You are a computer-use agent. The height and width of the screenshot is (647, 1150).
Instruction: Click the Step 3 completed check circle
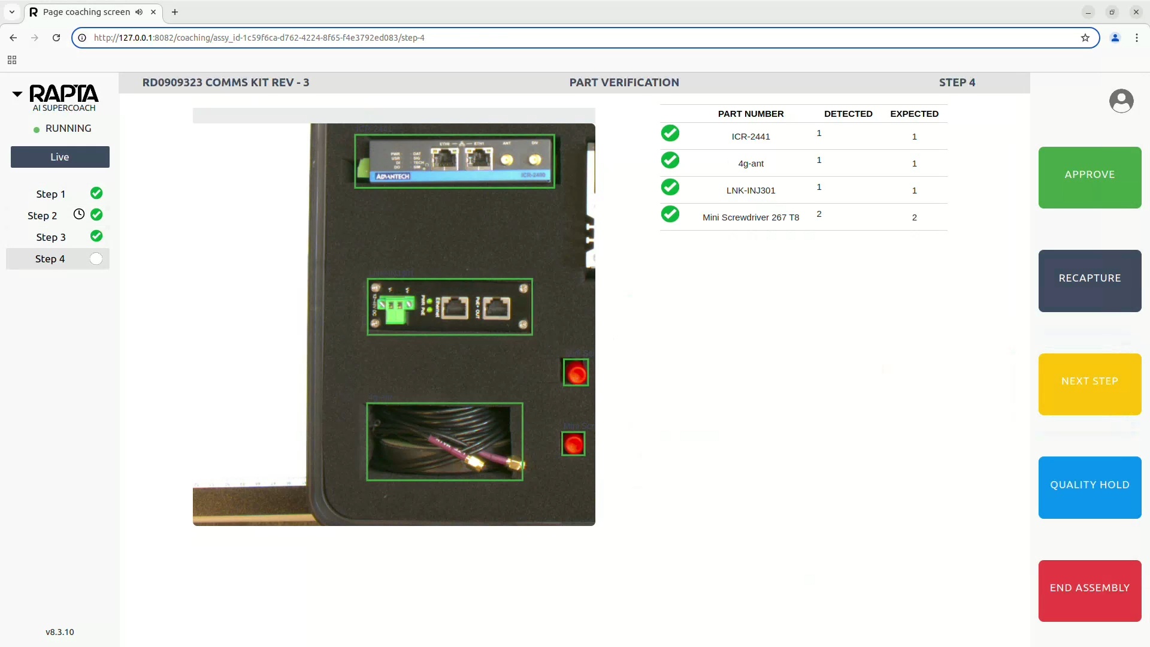96,237
